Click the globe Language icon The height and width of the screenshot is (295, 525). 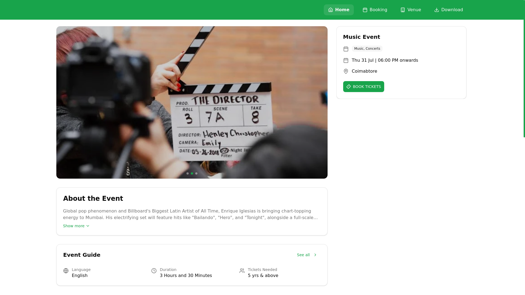(66, 271)
